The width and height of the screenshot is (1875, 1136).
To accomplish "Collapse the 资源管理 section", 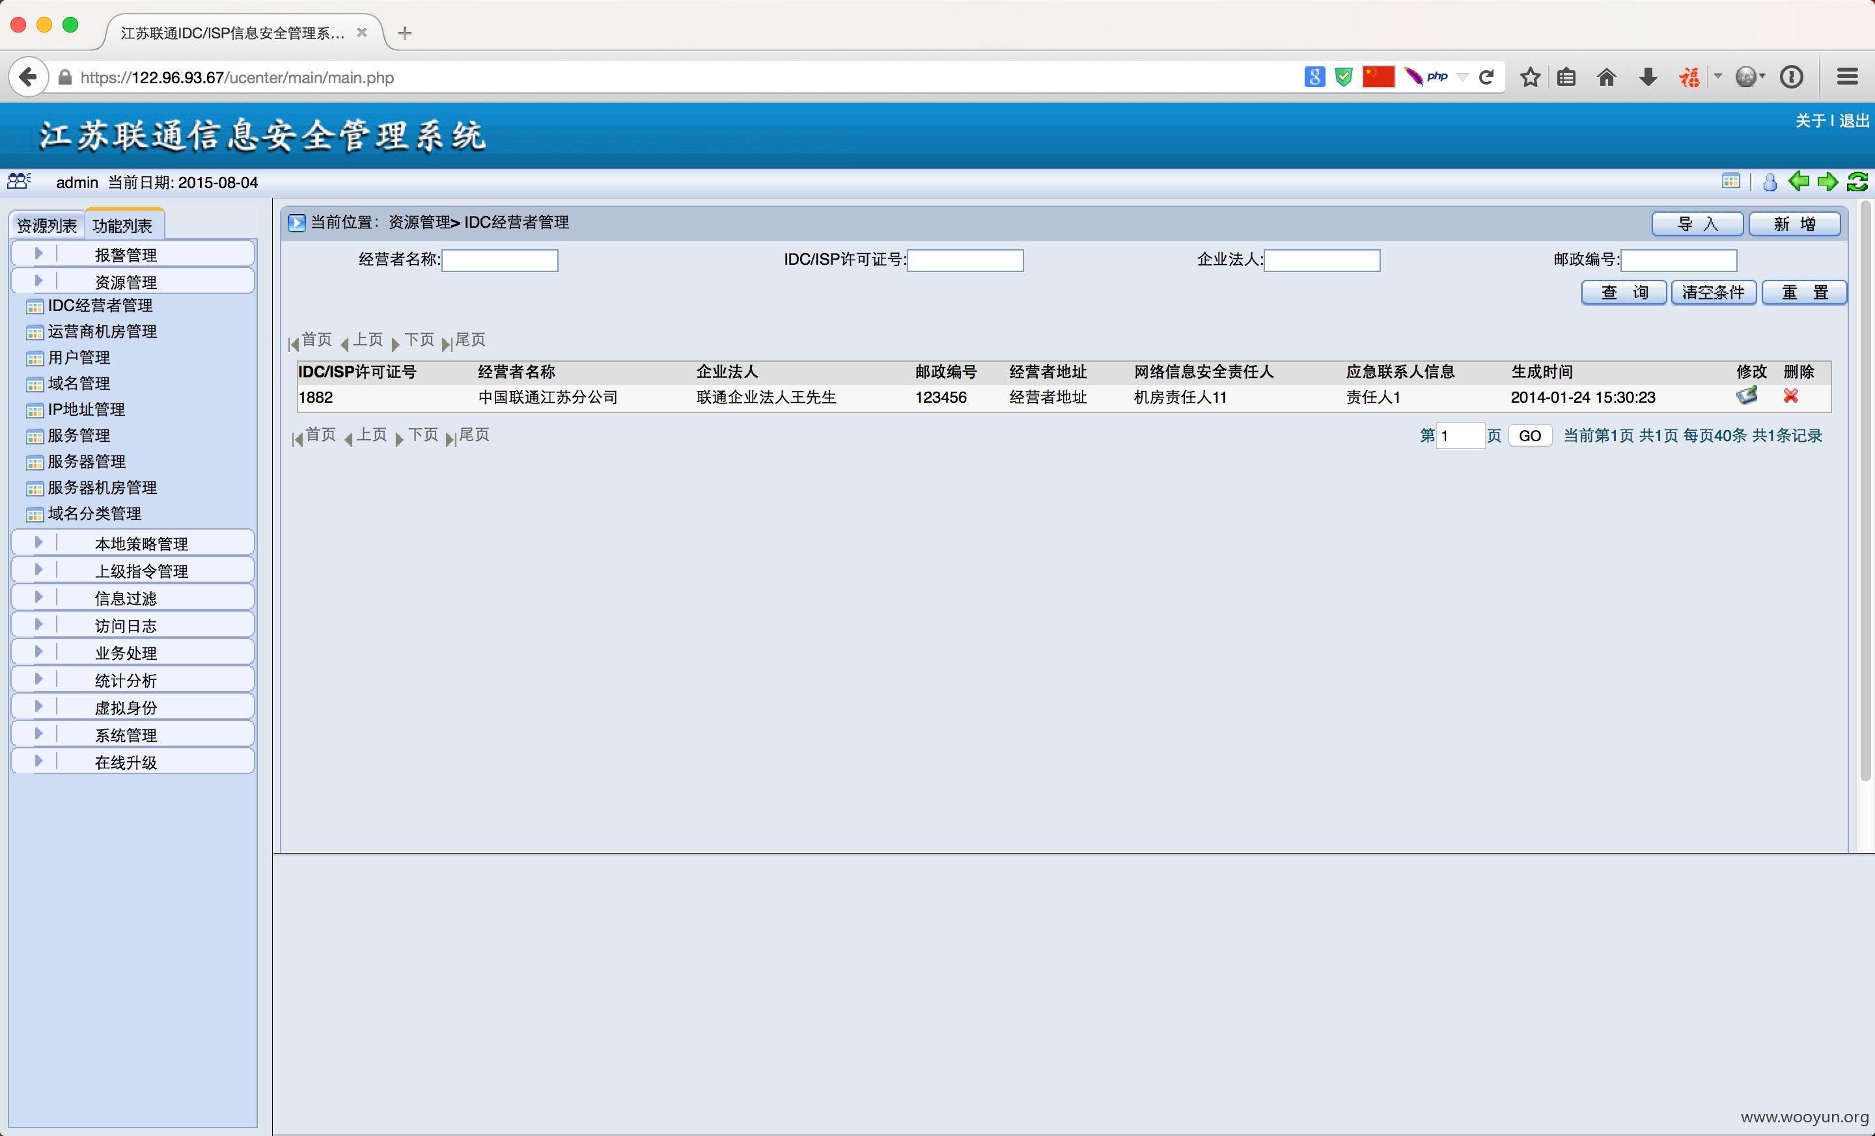I will coord(132,281).
